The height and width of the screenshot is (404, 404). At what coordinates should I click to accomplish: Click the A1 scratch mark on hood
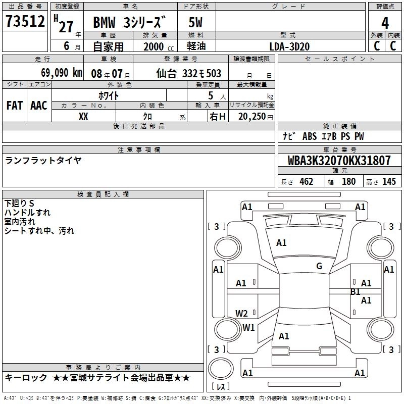coord(281,243)
